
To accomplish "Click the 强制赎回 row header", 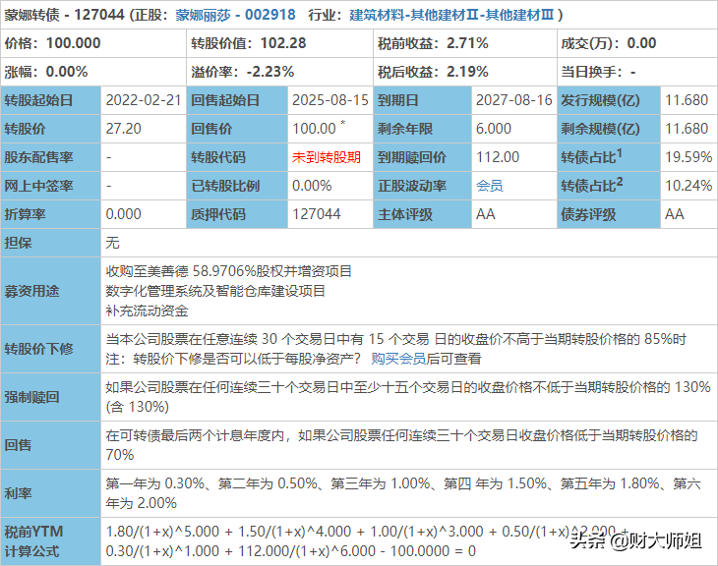I will click(x=51, y=397).
